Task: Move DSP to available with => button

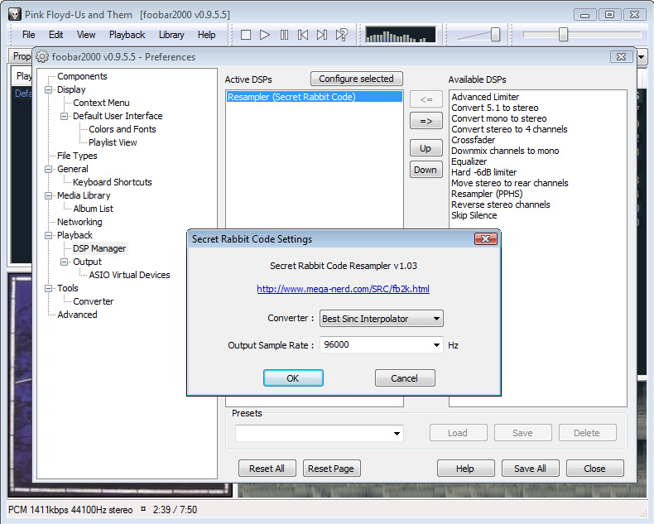Action: pyautogui.click(x=426, y=121)
